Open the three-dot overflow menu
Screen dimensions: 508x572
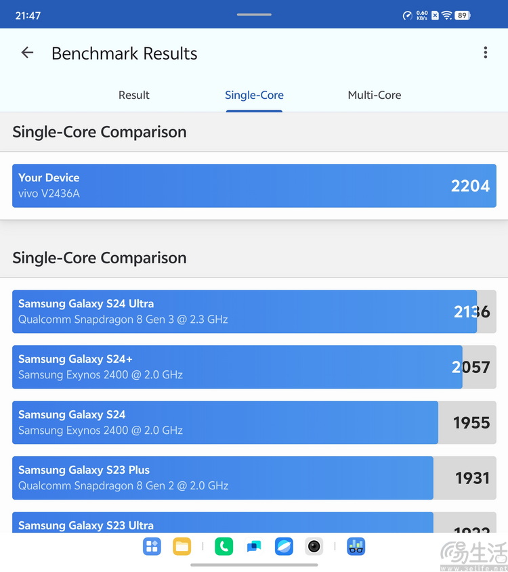[x=485, y=53]
